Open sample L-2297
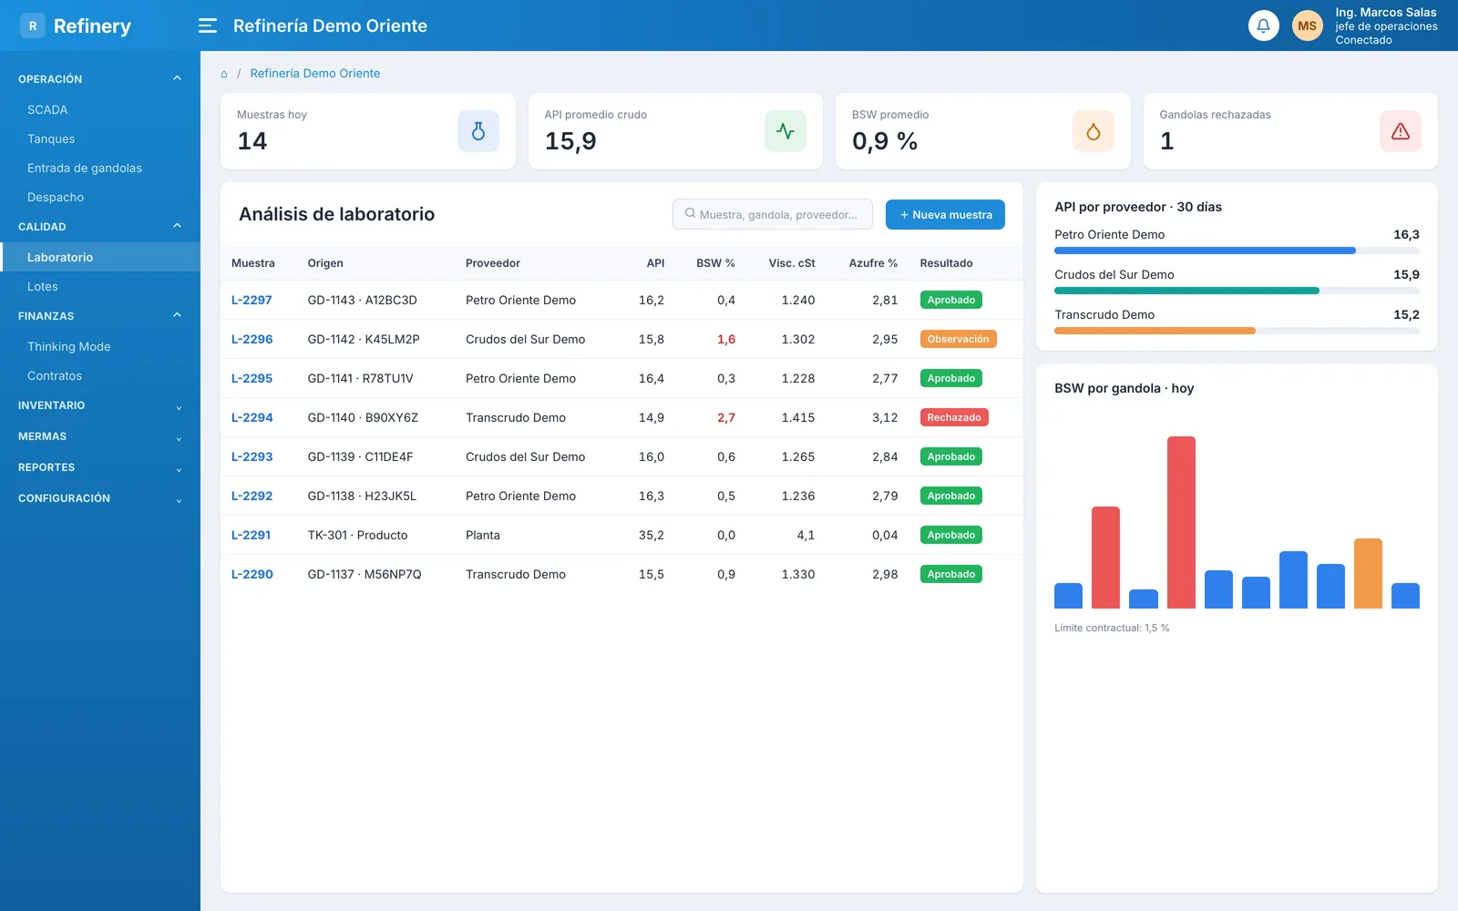Viewport: 1458px width, 911px height. pyautogui.click(x=252, y=300)
